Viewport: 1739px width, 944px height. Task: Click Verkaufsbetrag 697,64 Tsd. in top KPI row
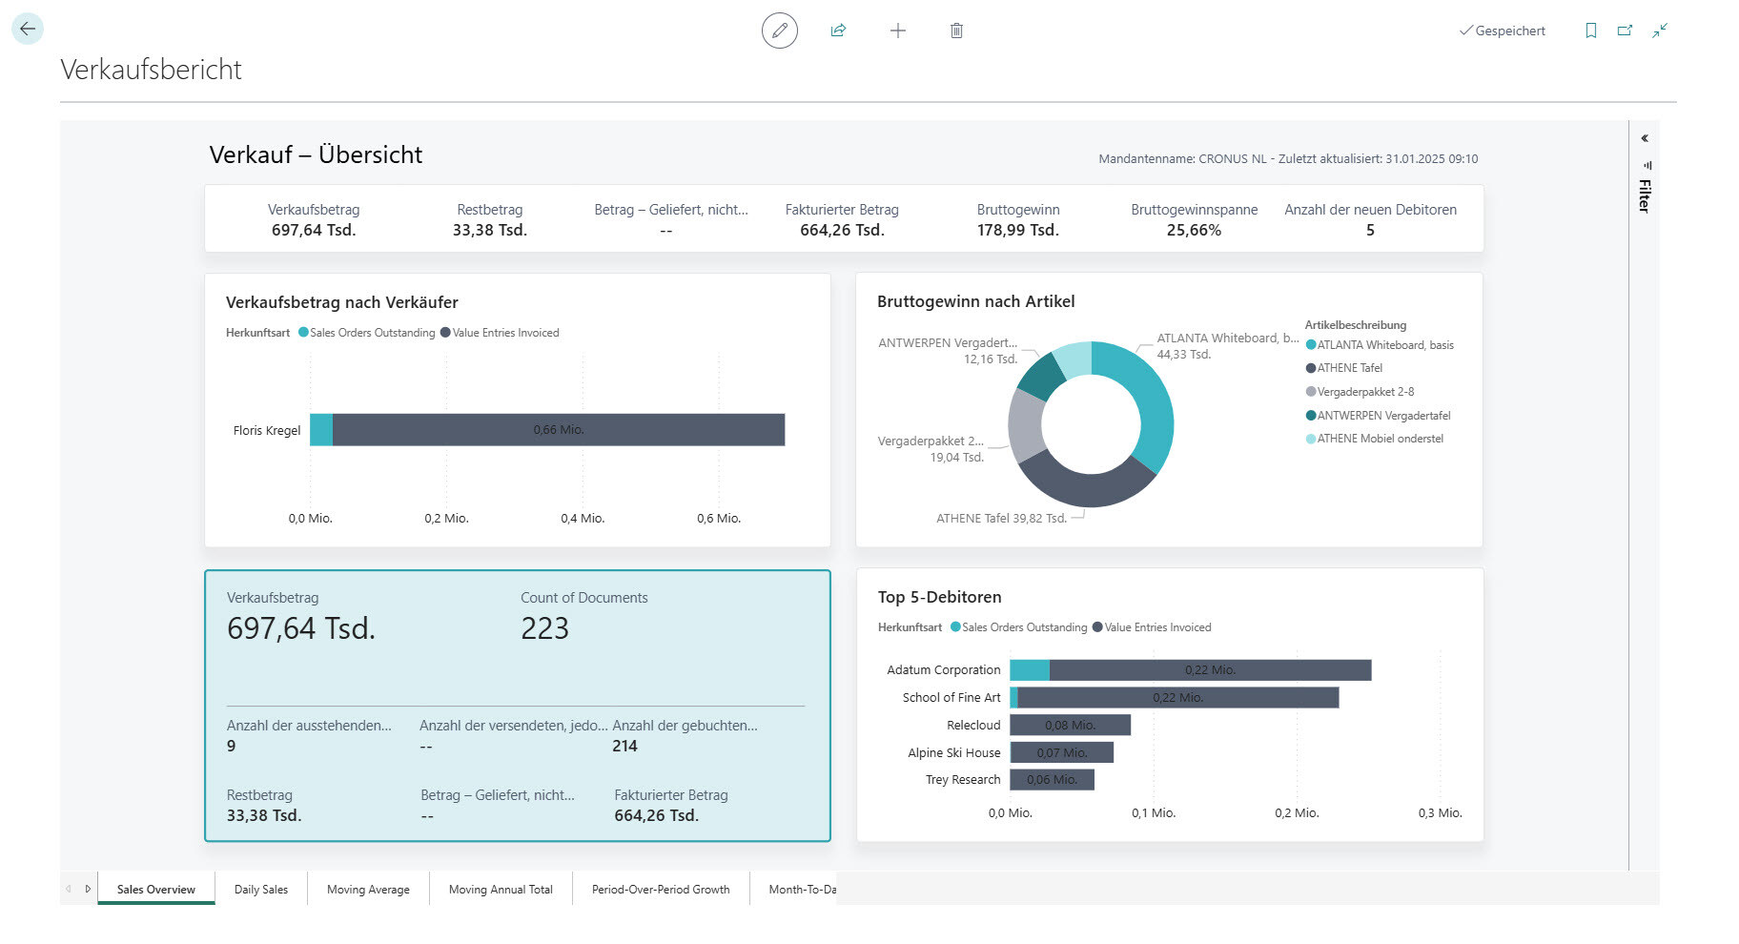click(314, 220)
